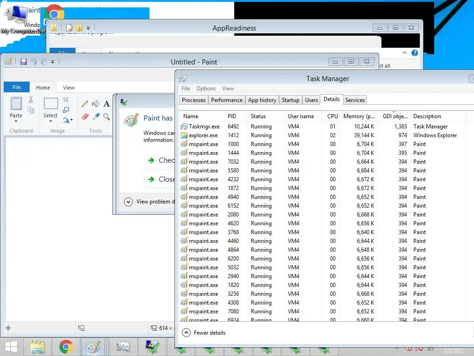Screen dimensions: 474x356
Task: Select mspaint.exe with PID 7032
Action: (x=326, y=162)
